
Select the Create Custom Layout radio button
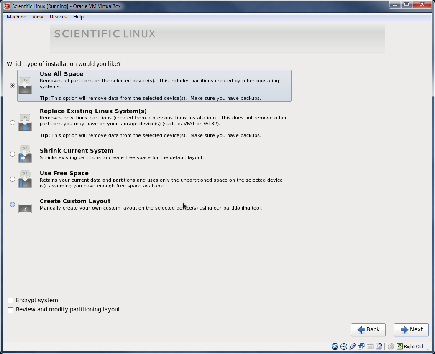[x=13, y=205]
